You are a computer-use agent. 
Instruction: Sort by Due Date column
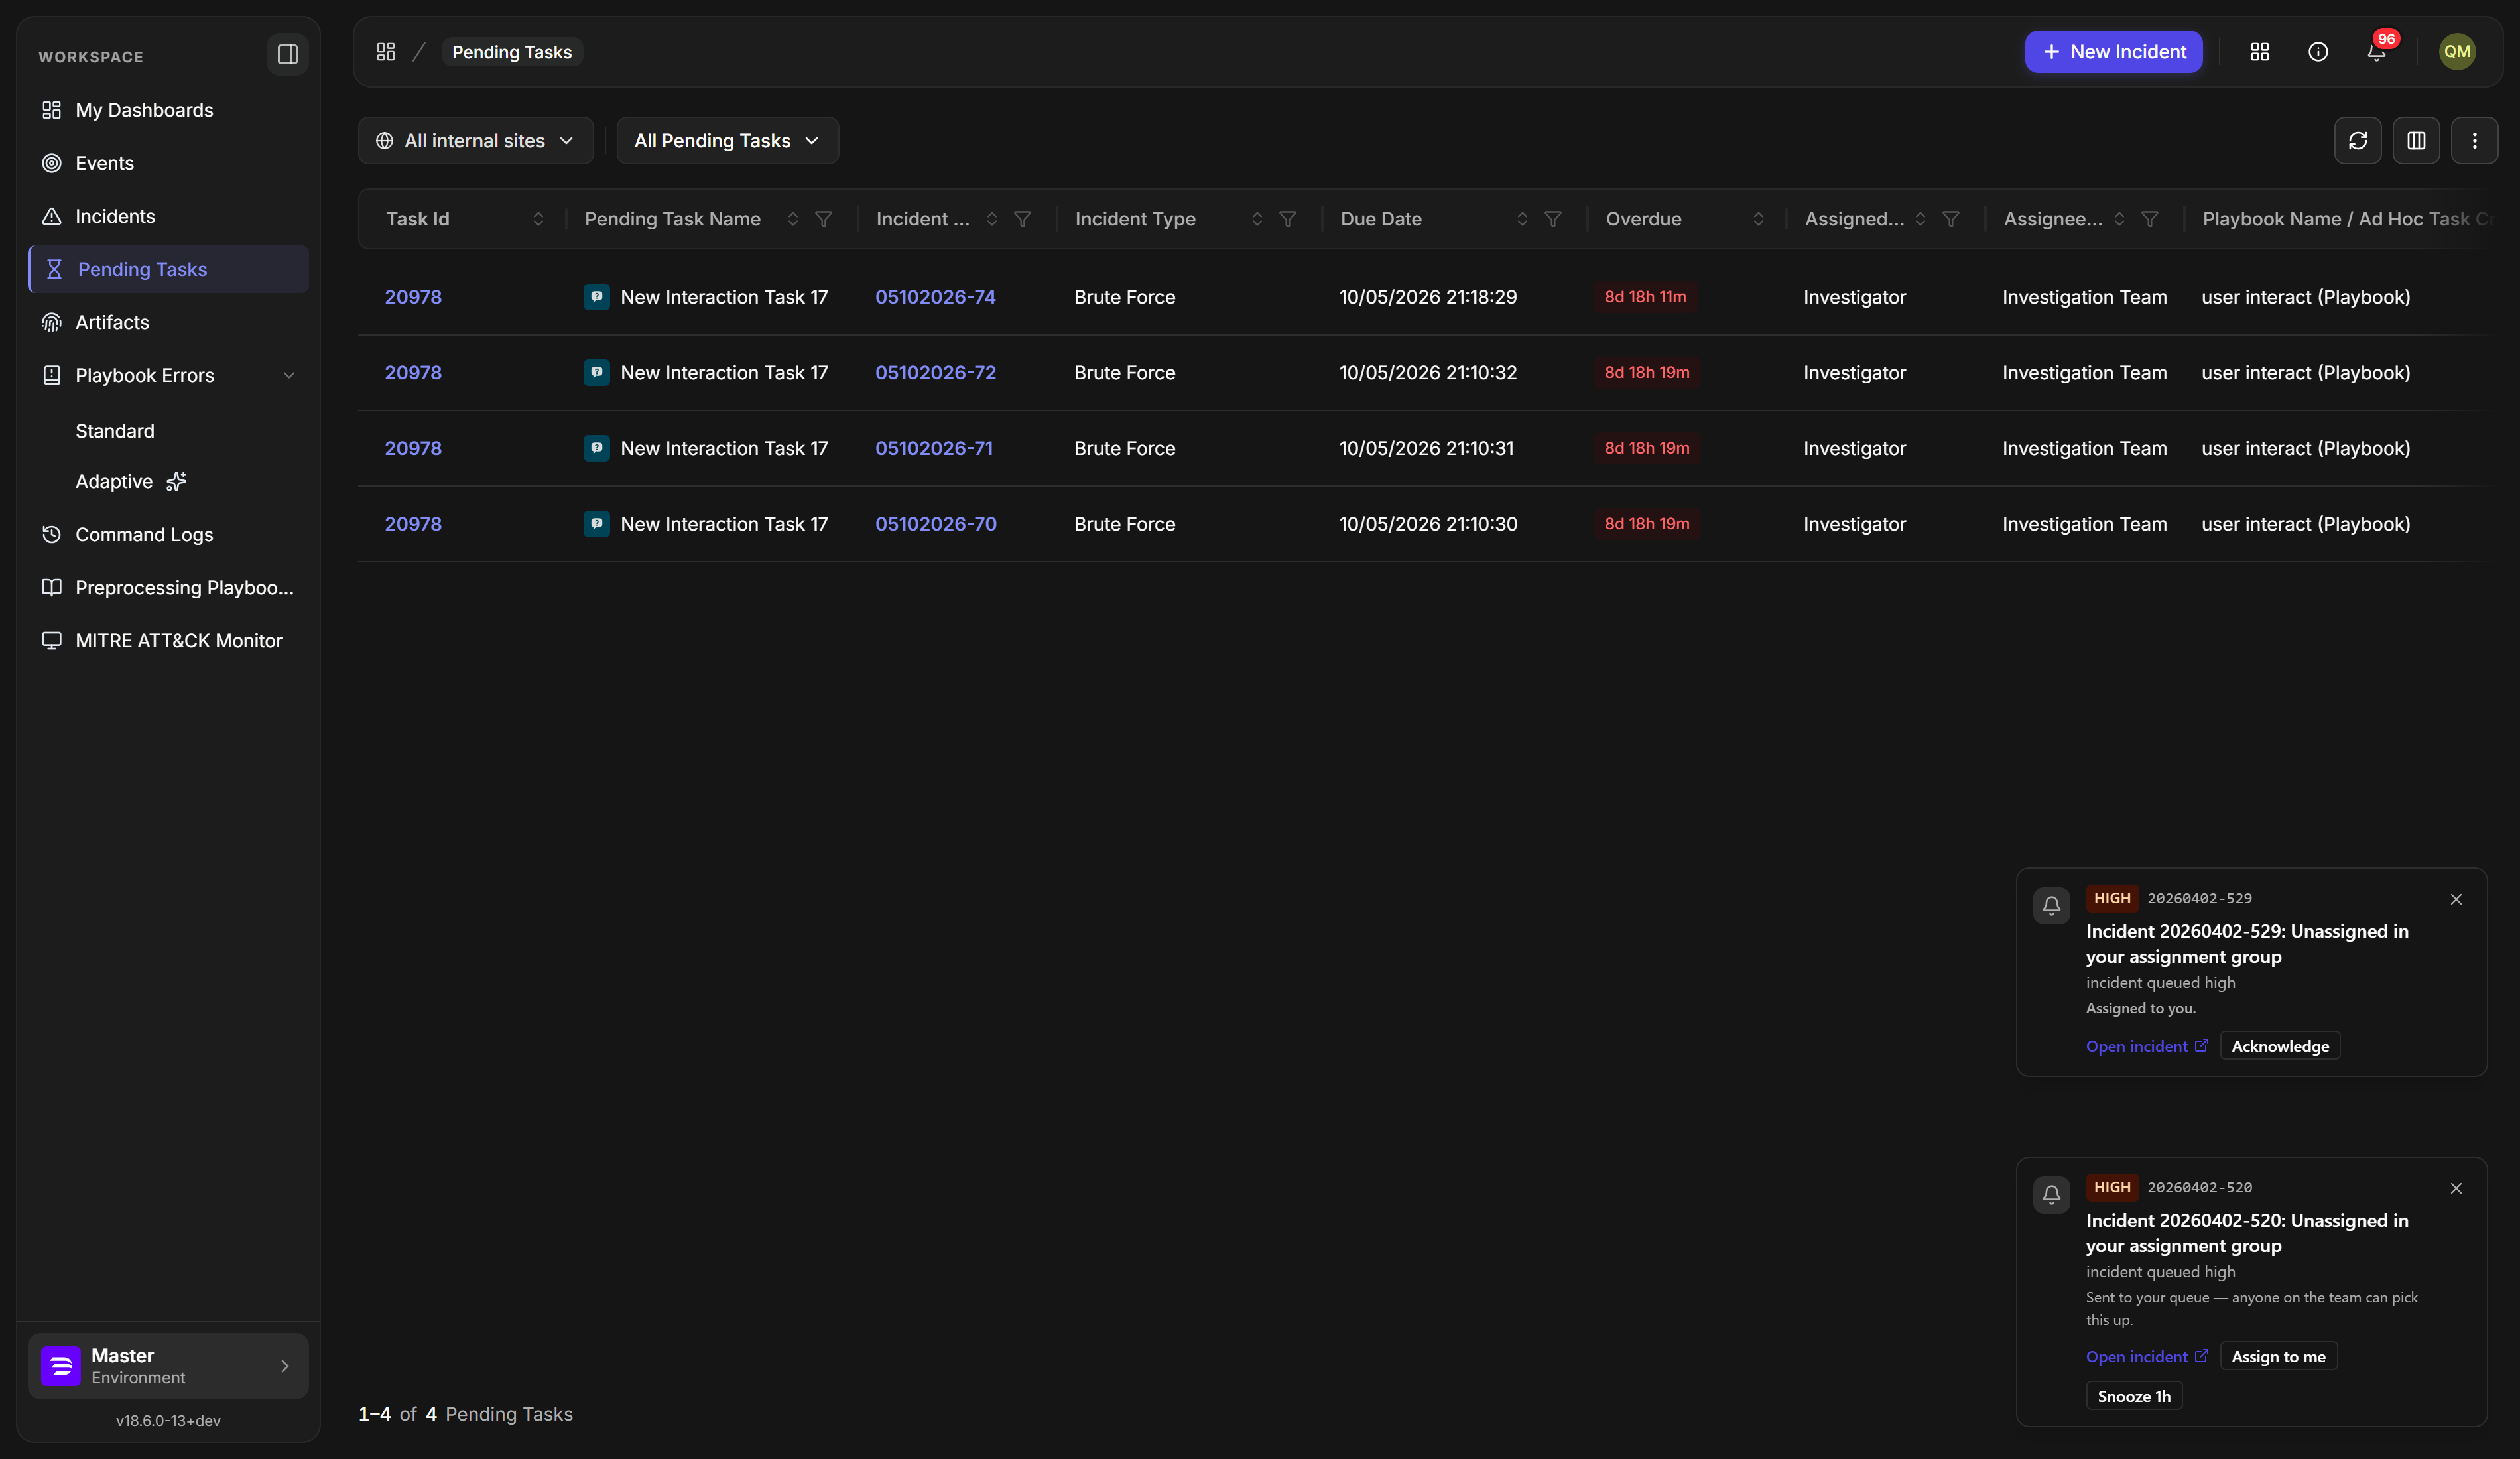(x=1522, y=219)
